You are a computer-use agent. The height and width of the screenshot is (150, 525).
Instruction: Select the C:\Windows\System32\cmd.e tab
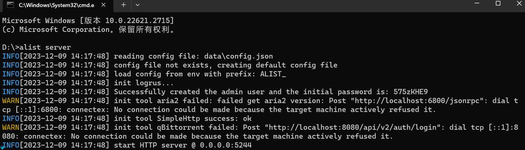point(57,5)
